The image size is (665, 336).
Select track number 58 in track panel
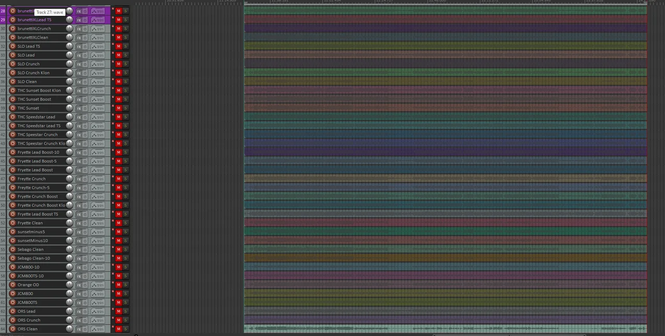tap(3, 276)
